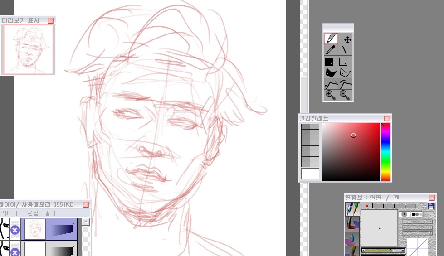Pick the Eyedropper tool
The width and height of the screenshot is (444, 256).
pyautogui.click(x=331, y=50)
